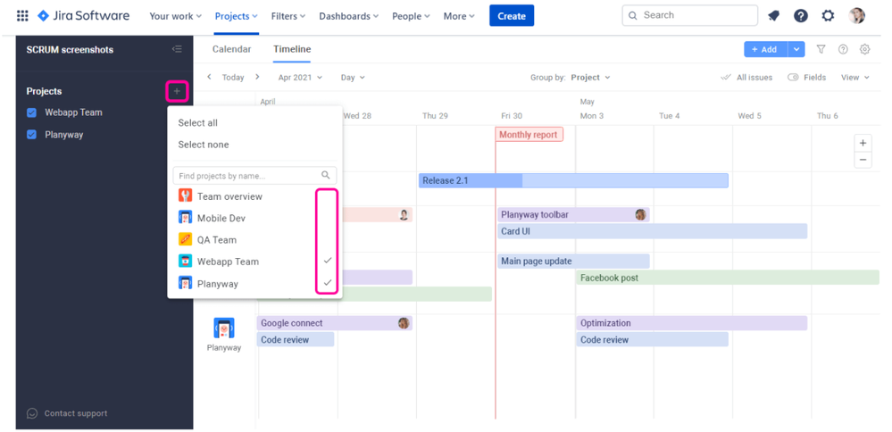Open timeline settings gear below the avatar
Viewport: 892px width, 432px height.
(x=864, y=49)
